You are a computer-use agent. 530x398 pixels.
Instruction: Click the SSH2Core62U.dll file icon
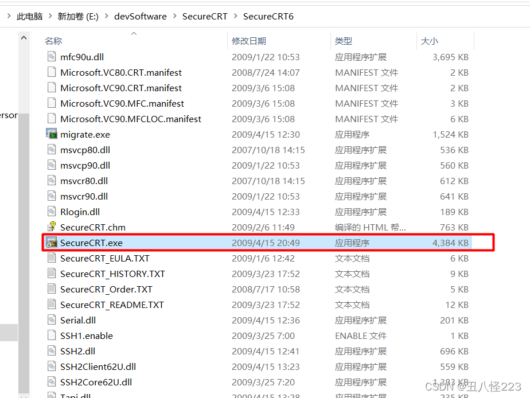(x=52, y=382)
